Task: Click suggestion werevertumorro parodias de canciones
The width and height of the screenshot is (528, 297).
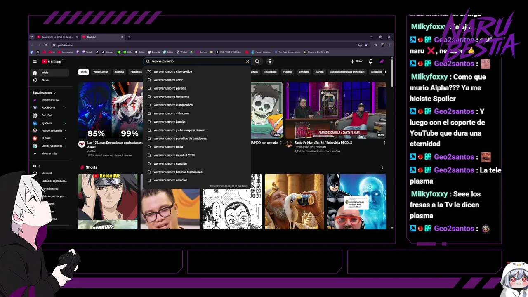Action: (x=197, y=139)
